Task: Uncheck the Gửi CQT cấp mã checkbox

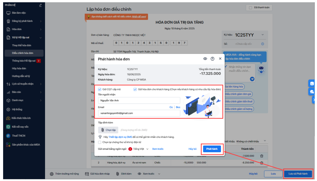Action: click(x=100, y=89)
